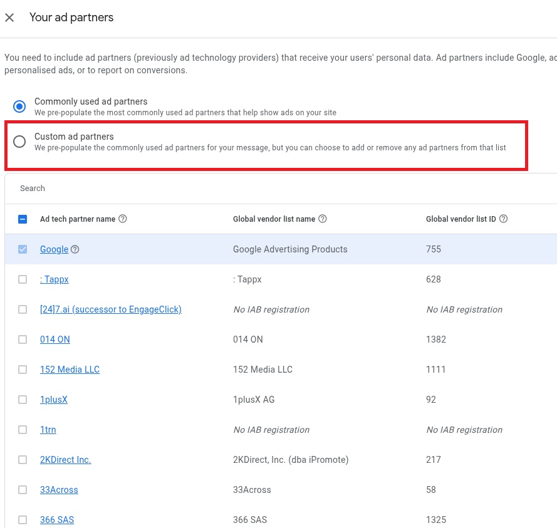Click the 014 ON vendor list name cell
This screenshot has height=528, width=557.
pos(248,339)
